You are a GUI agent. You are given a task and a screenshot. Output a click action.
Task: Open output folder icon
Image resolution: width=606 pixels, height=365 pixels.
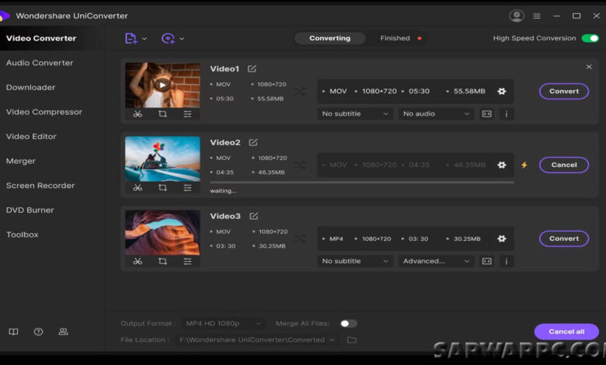pos(352,340)
